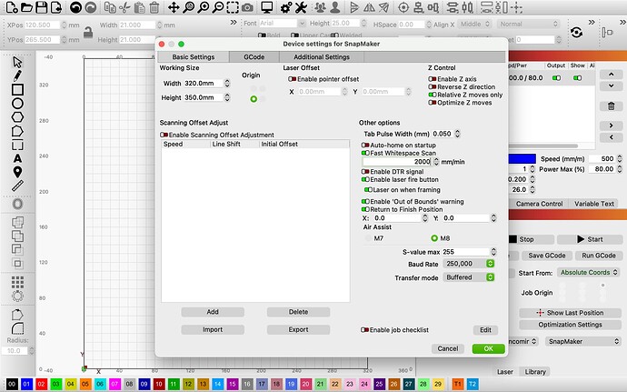This screenshot has width=627, height=392.
Task: Switch to the GCode tab
Action: (x=254, y=57)
